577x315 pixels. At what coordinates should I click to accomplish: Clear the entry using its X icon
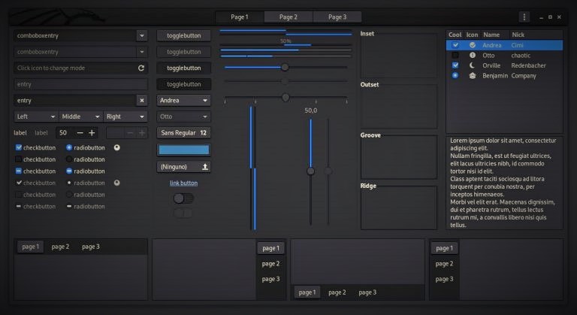coord(141,101)
